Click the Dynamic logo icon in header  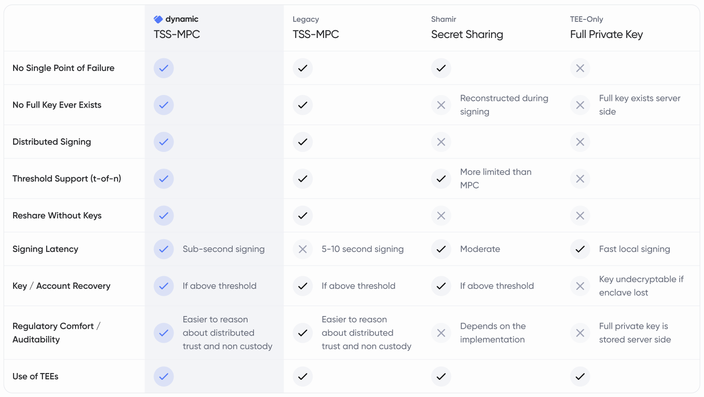tap(158, 19)
